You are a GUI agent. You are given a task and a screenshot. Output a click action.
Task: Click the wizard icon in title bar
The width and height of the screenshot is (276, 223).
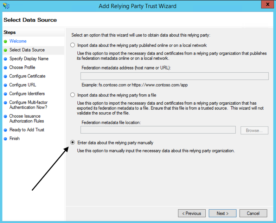point(6,6)
